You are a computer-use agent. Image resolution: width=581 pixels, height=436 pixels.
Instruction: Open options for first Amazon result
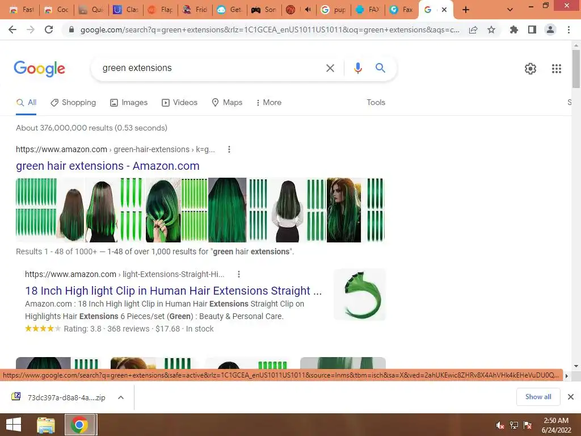229,149
